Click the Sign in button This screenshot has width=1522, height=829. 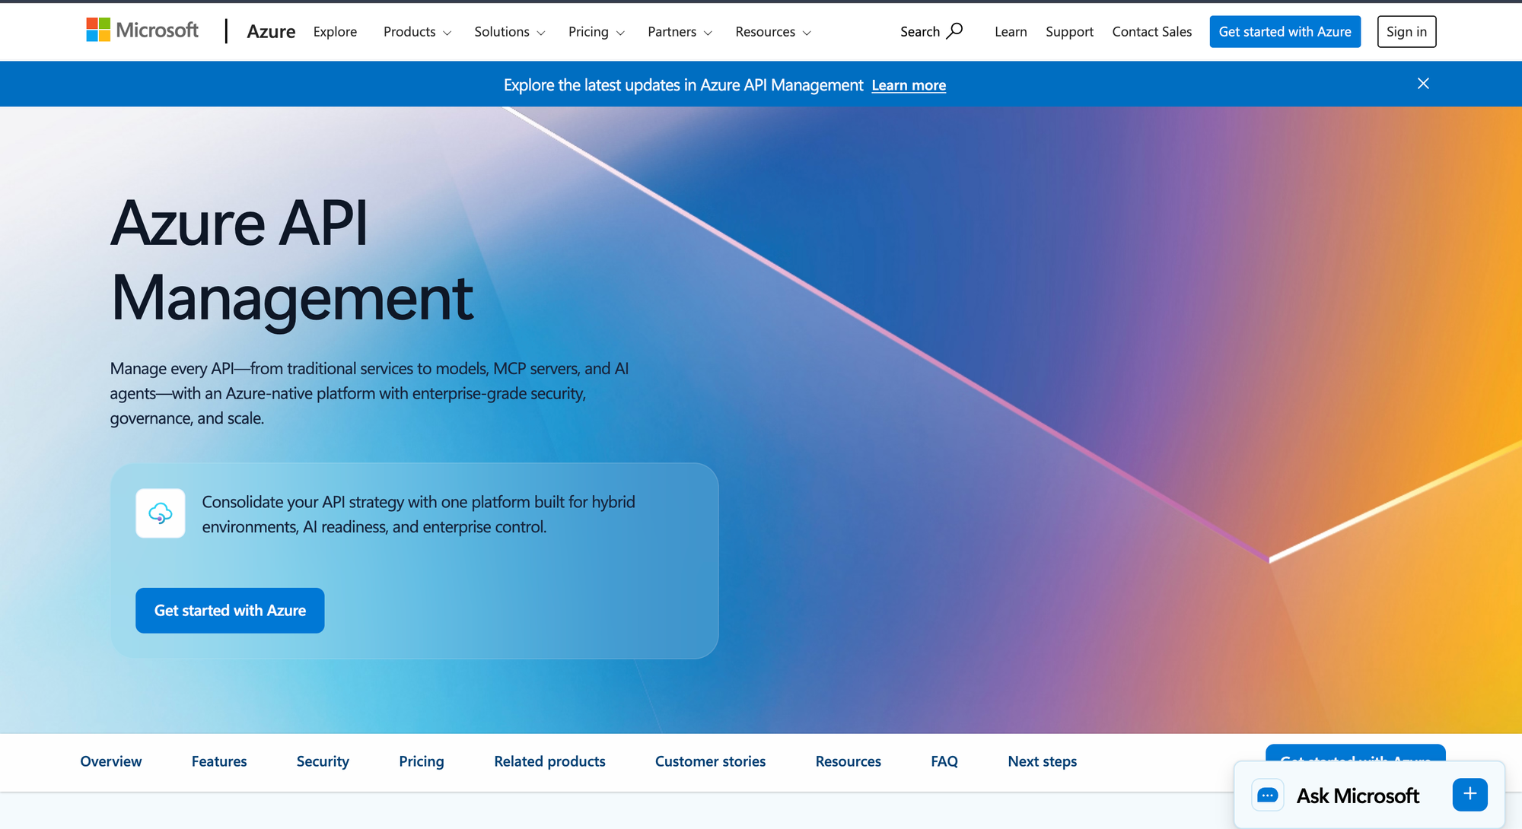pos(1406,32)
